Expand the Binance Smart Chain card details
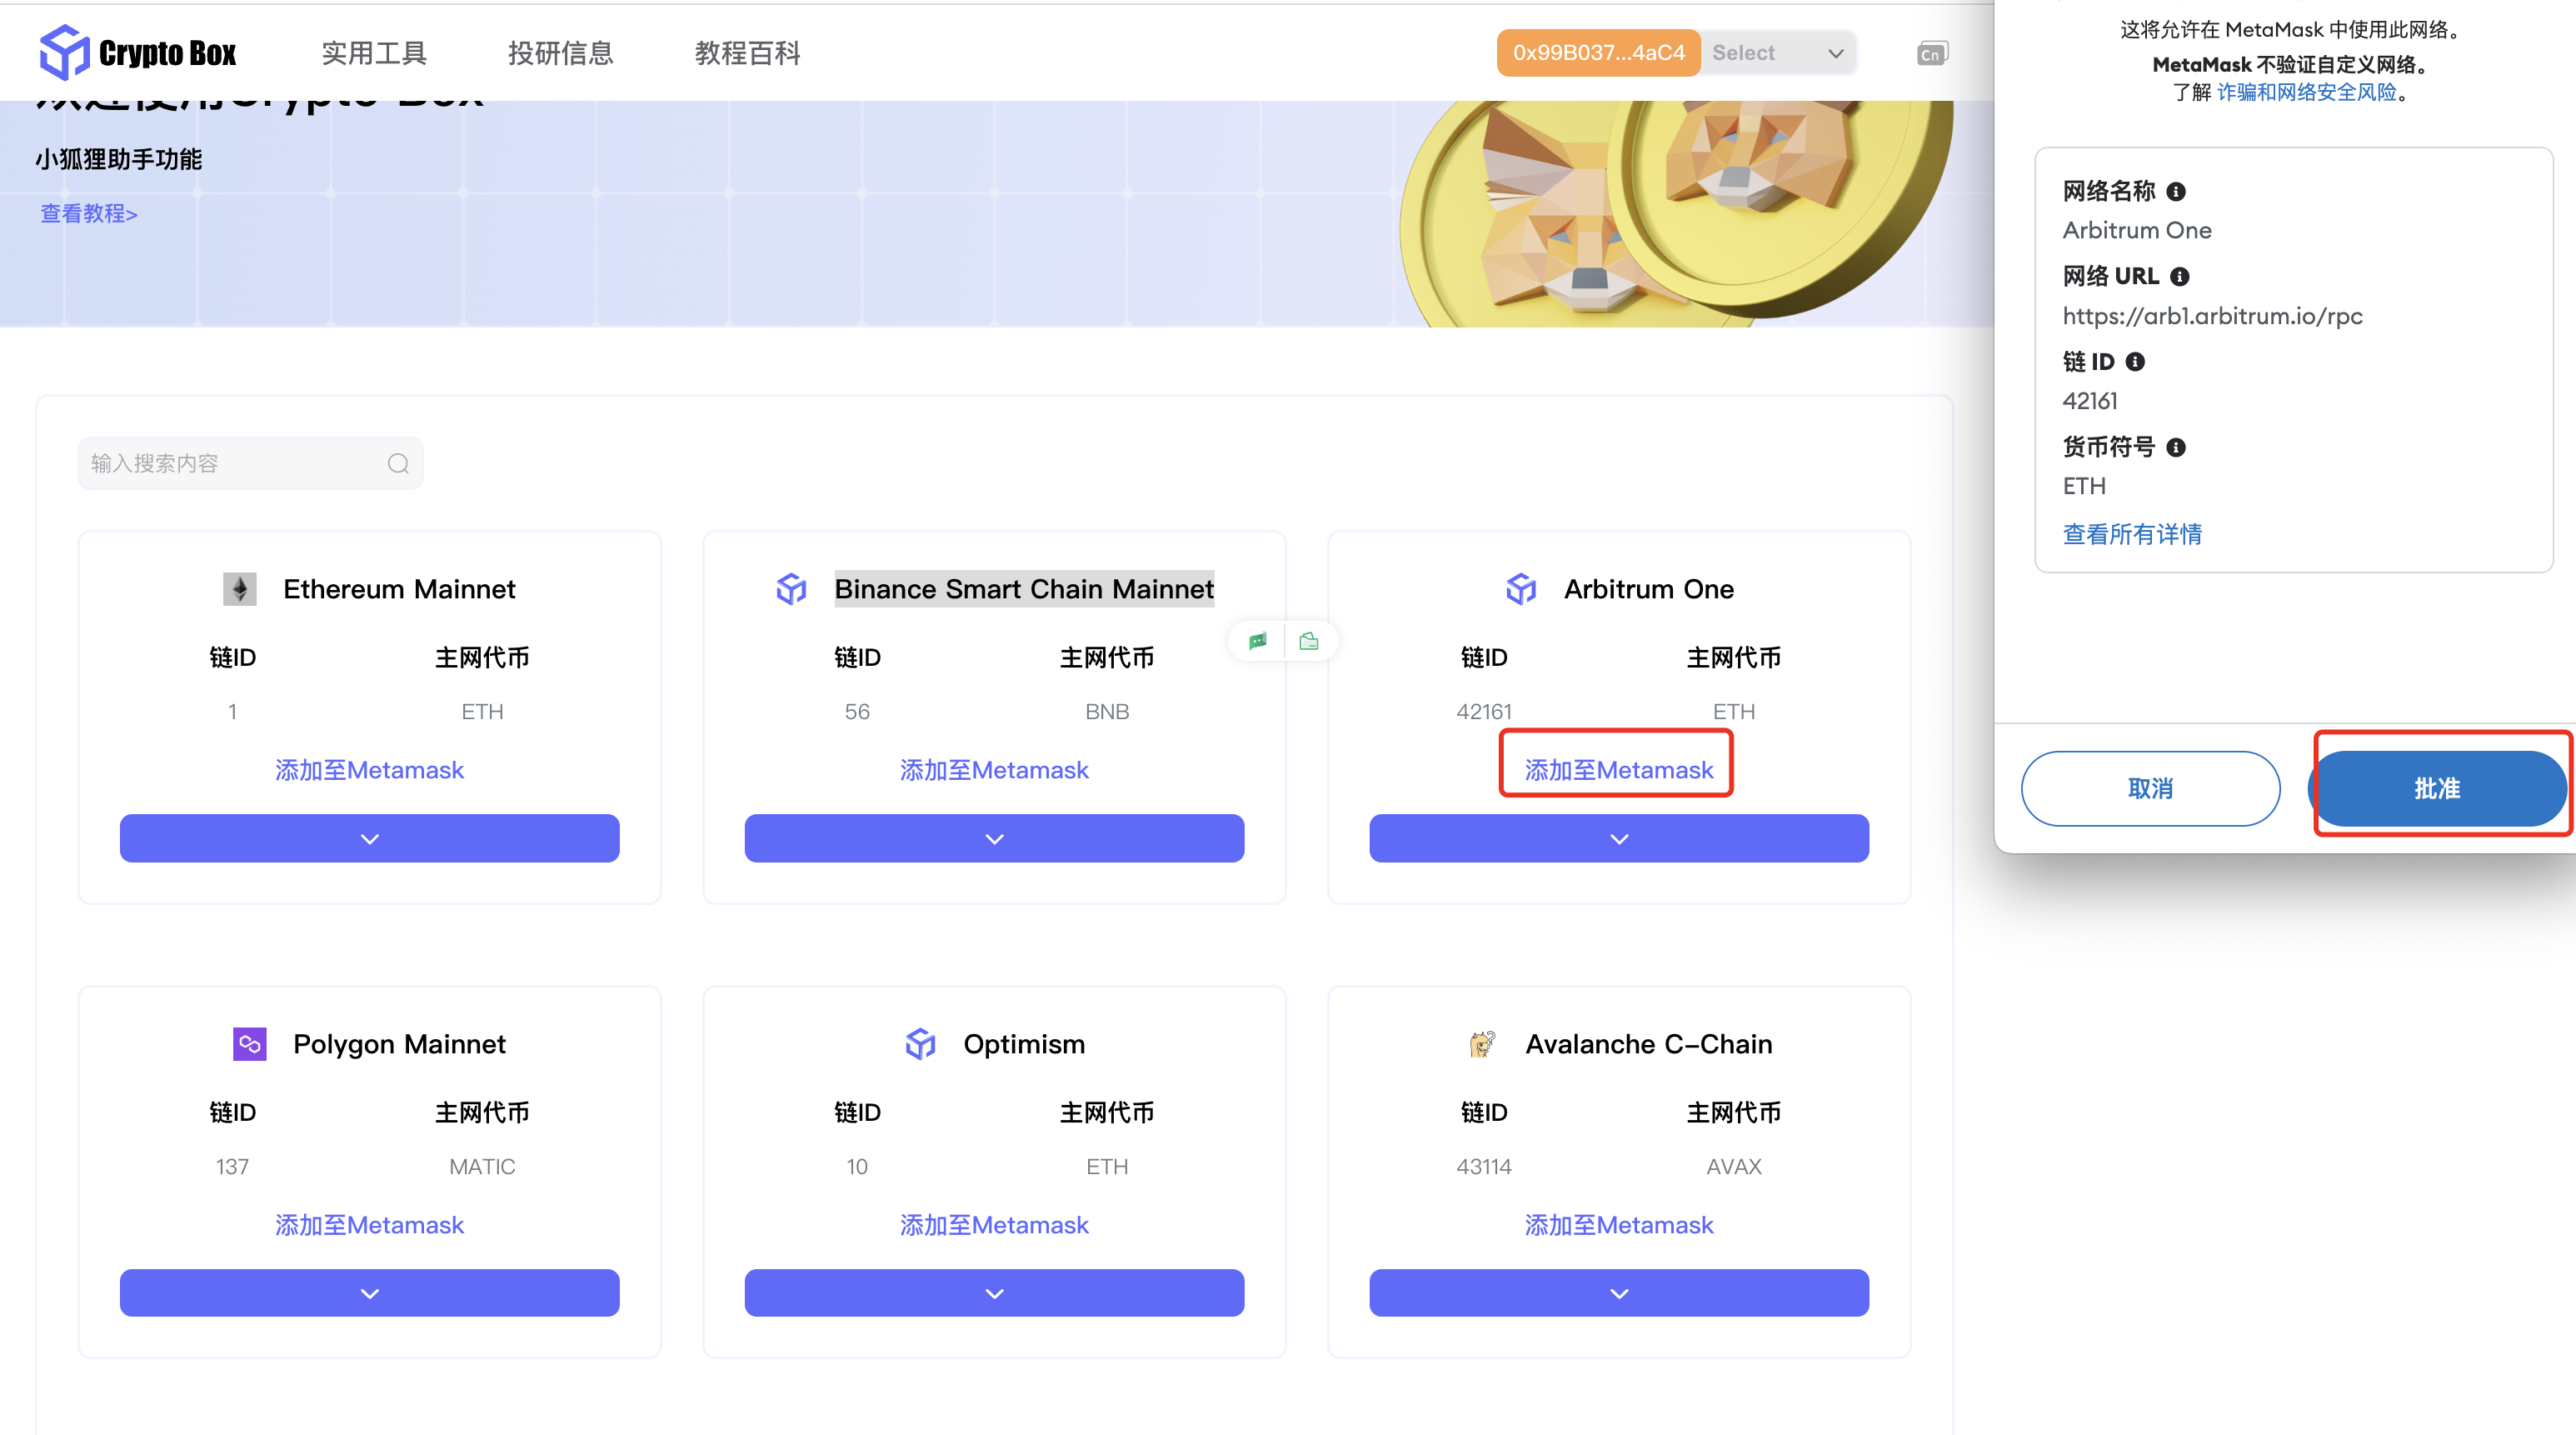Image resolution: width=2576 pixels, height=1435 pixels. (994, 838)
